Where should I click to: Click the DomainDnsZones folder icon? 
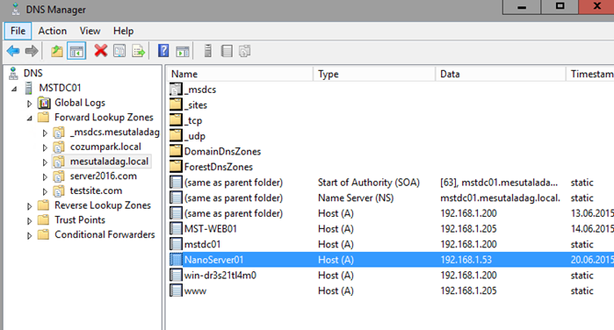176,151
